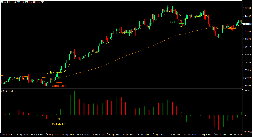Click the 1.63230 price axis label
The width and height of the screenshot is (253, 137).
coord(247,8)
